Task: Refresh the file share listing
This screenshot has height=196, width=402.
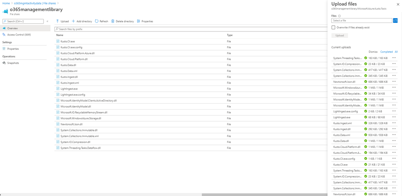Action: pyautogui.click(x=101, y=21)
